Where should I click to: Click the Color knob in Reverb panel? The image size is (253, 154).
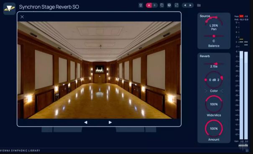pyautogui.click(x=214, y=80)
